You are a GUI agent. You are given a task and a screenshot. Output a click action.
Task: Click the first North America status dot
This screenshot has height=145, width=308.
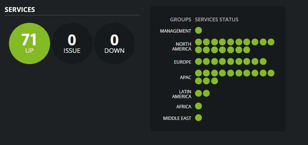tap(198, 42)
